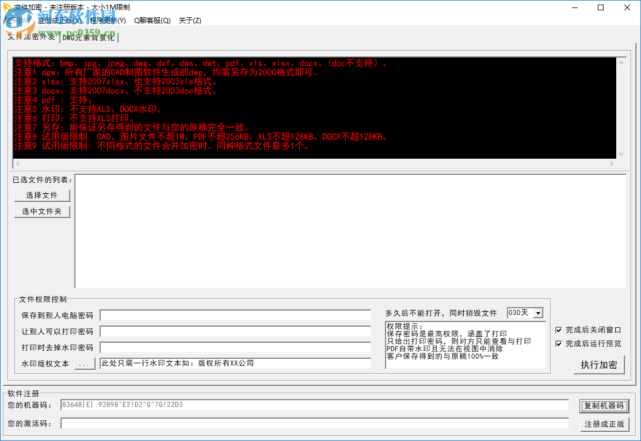
Task: Click the 您的激活码 input field
Action: [x=315, y=423]
